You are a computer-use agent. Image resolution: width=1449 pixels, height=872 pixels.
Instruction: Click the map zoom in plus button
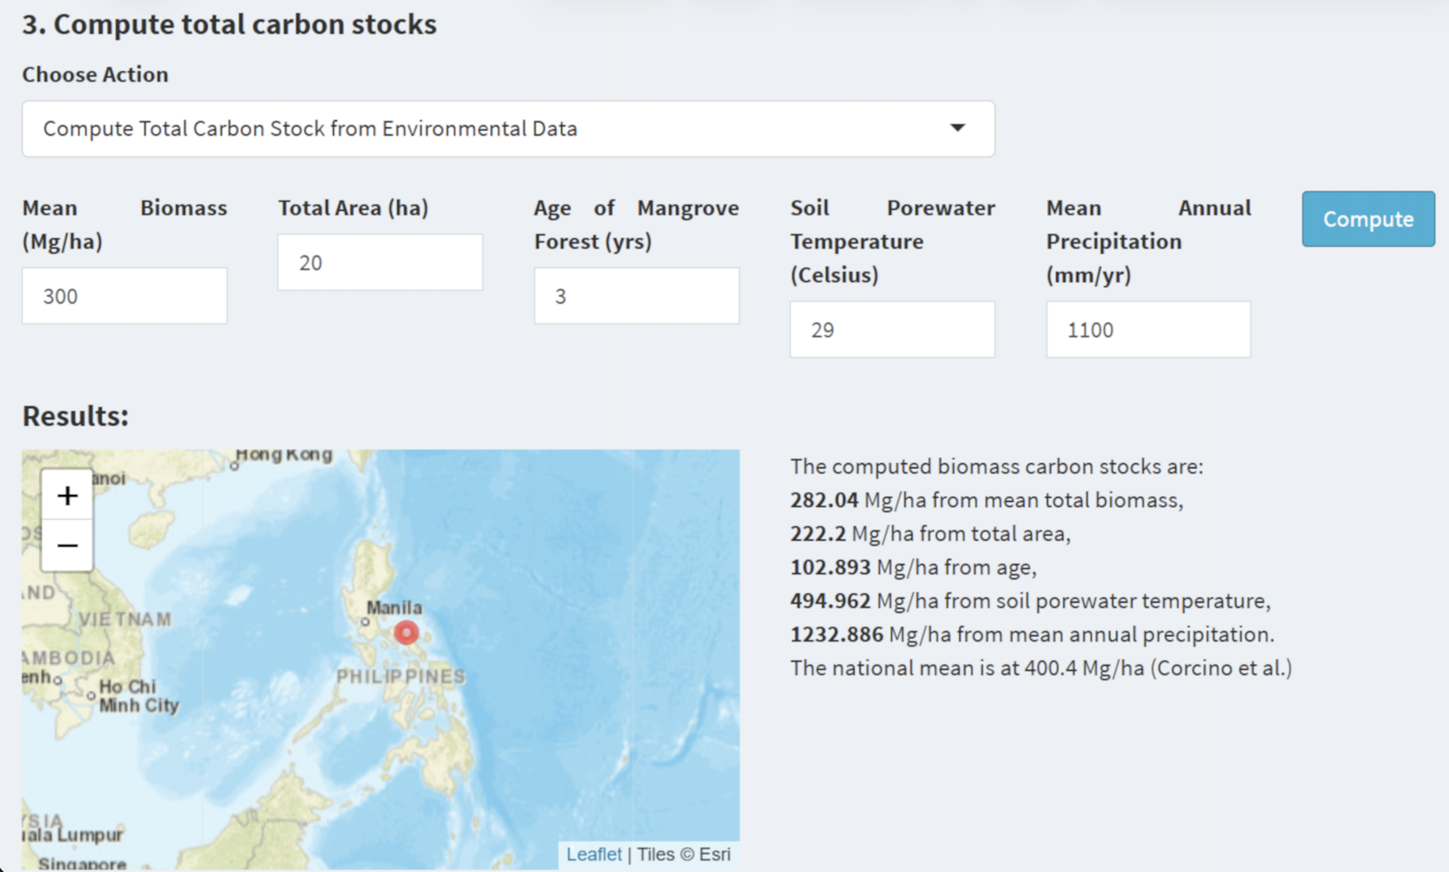(x=67, y=495)
